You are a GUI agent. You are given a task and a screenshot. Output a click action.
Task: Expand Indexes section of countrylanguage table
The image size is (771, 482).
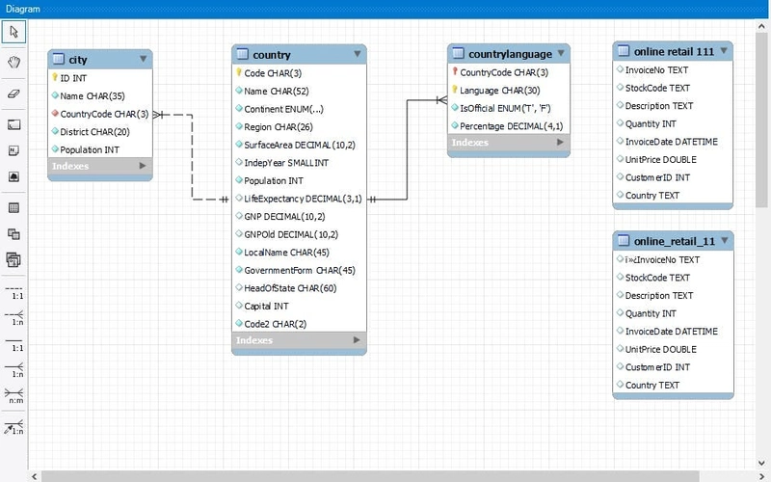561,144
